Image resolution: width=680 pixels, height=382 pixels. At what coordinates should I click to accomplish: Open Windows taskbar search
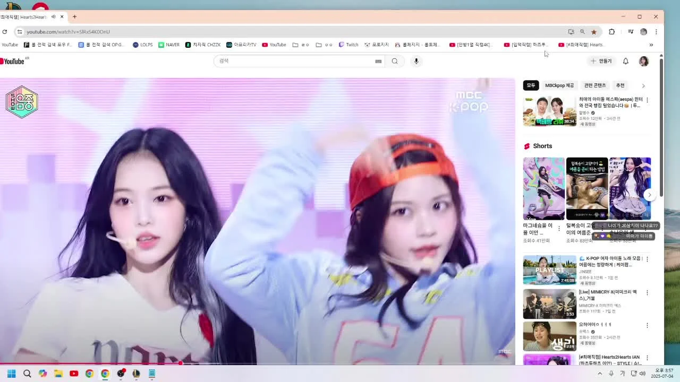point(27,374)
